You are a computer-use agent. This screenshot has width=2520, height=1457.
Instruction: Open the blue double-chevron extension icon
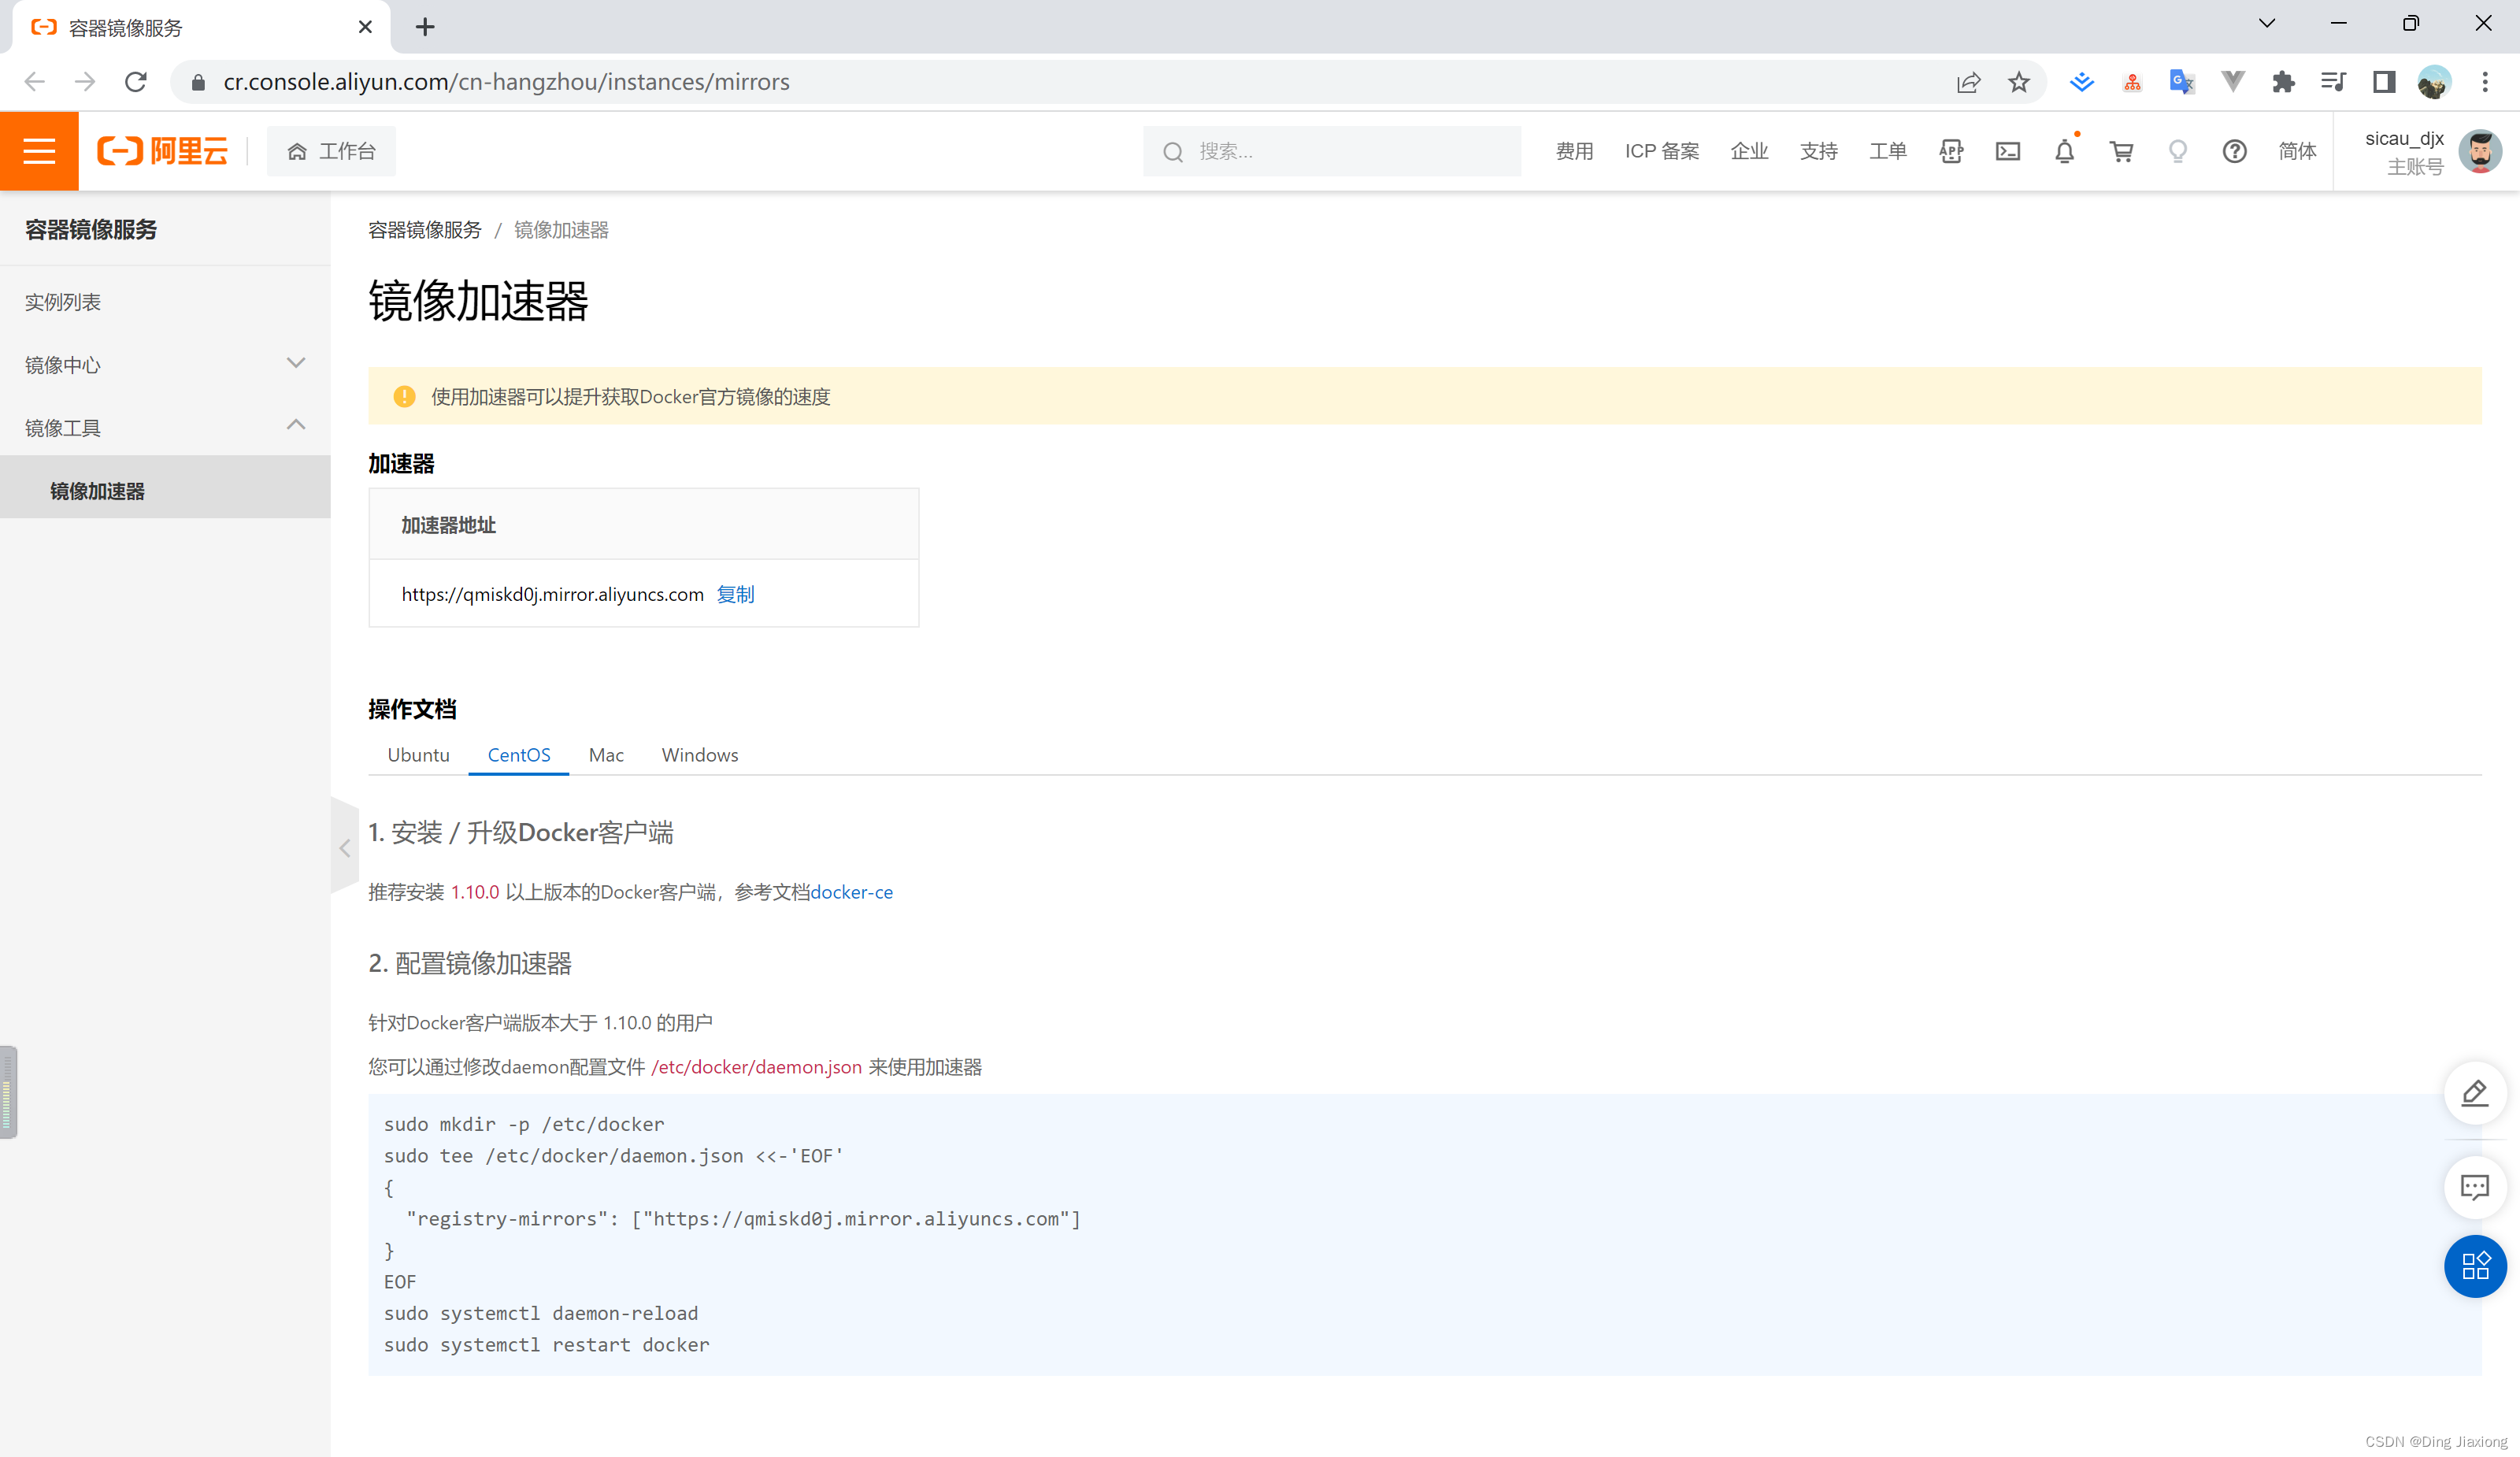[2082, 82]
